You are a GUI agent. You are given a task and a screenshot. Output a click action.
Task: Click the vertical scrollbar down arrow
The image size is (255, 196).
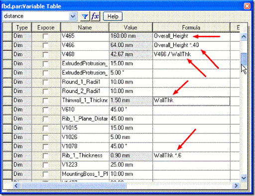coord(244,178)
